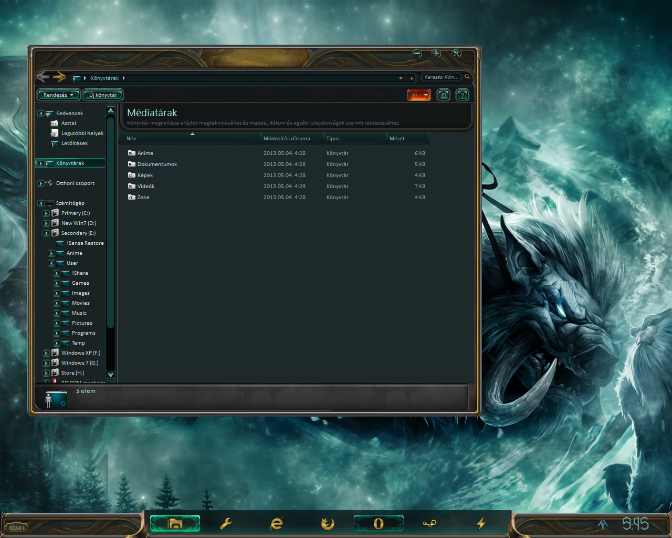Viewport: 672px width, 538px height.
Task: Launch Internet Explorer from the taskbar
Action: point(276,523)
